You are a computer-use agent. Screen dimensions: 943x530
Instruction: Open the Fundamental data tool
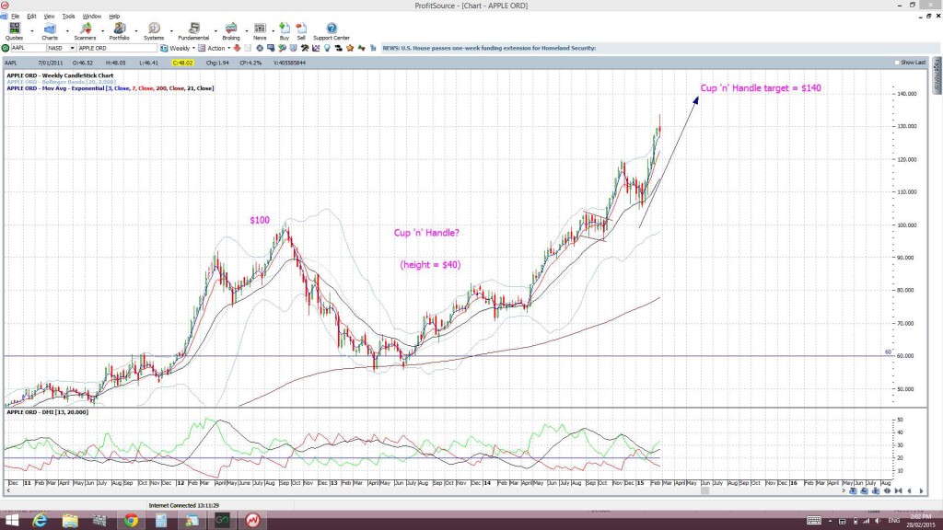pos(193,31)
